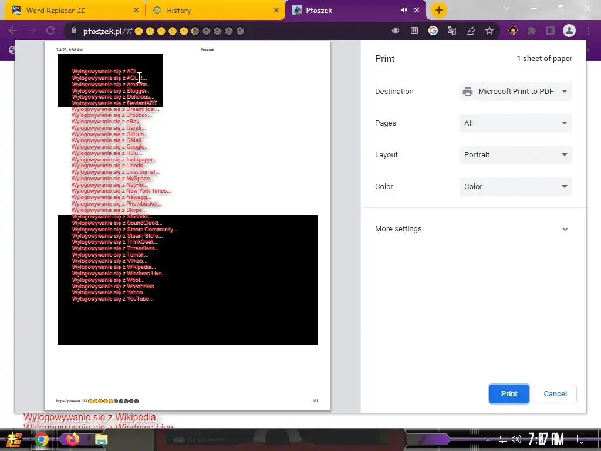Click the 7:07 AM taskbar clock
601x451 pixels.
(x=546, y=439)
